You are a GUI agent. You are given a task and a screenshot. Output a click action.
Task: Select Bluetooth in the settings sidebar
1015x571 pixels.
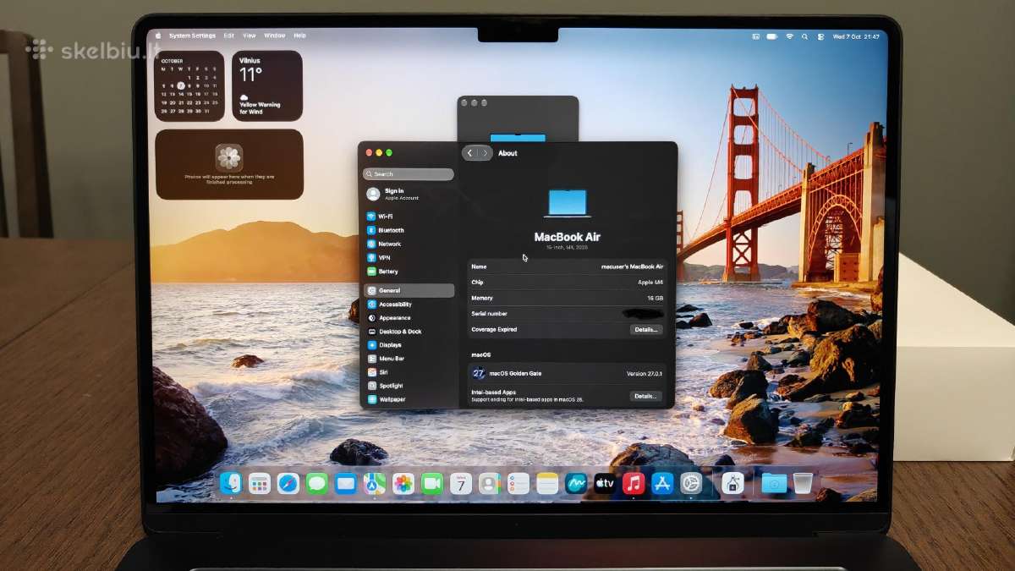coord(409,230)
